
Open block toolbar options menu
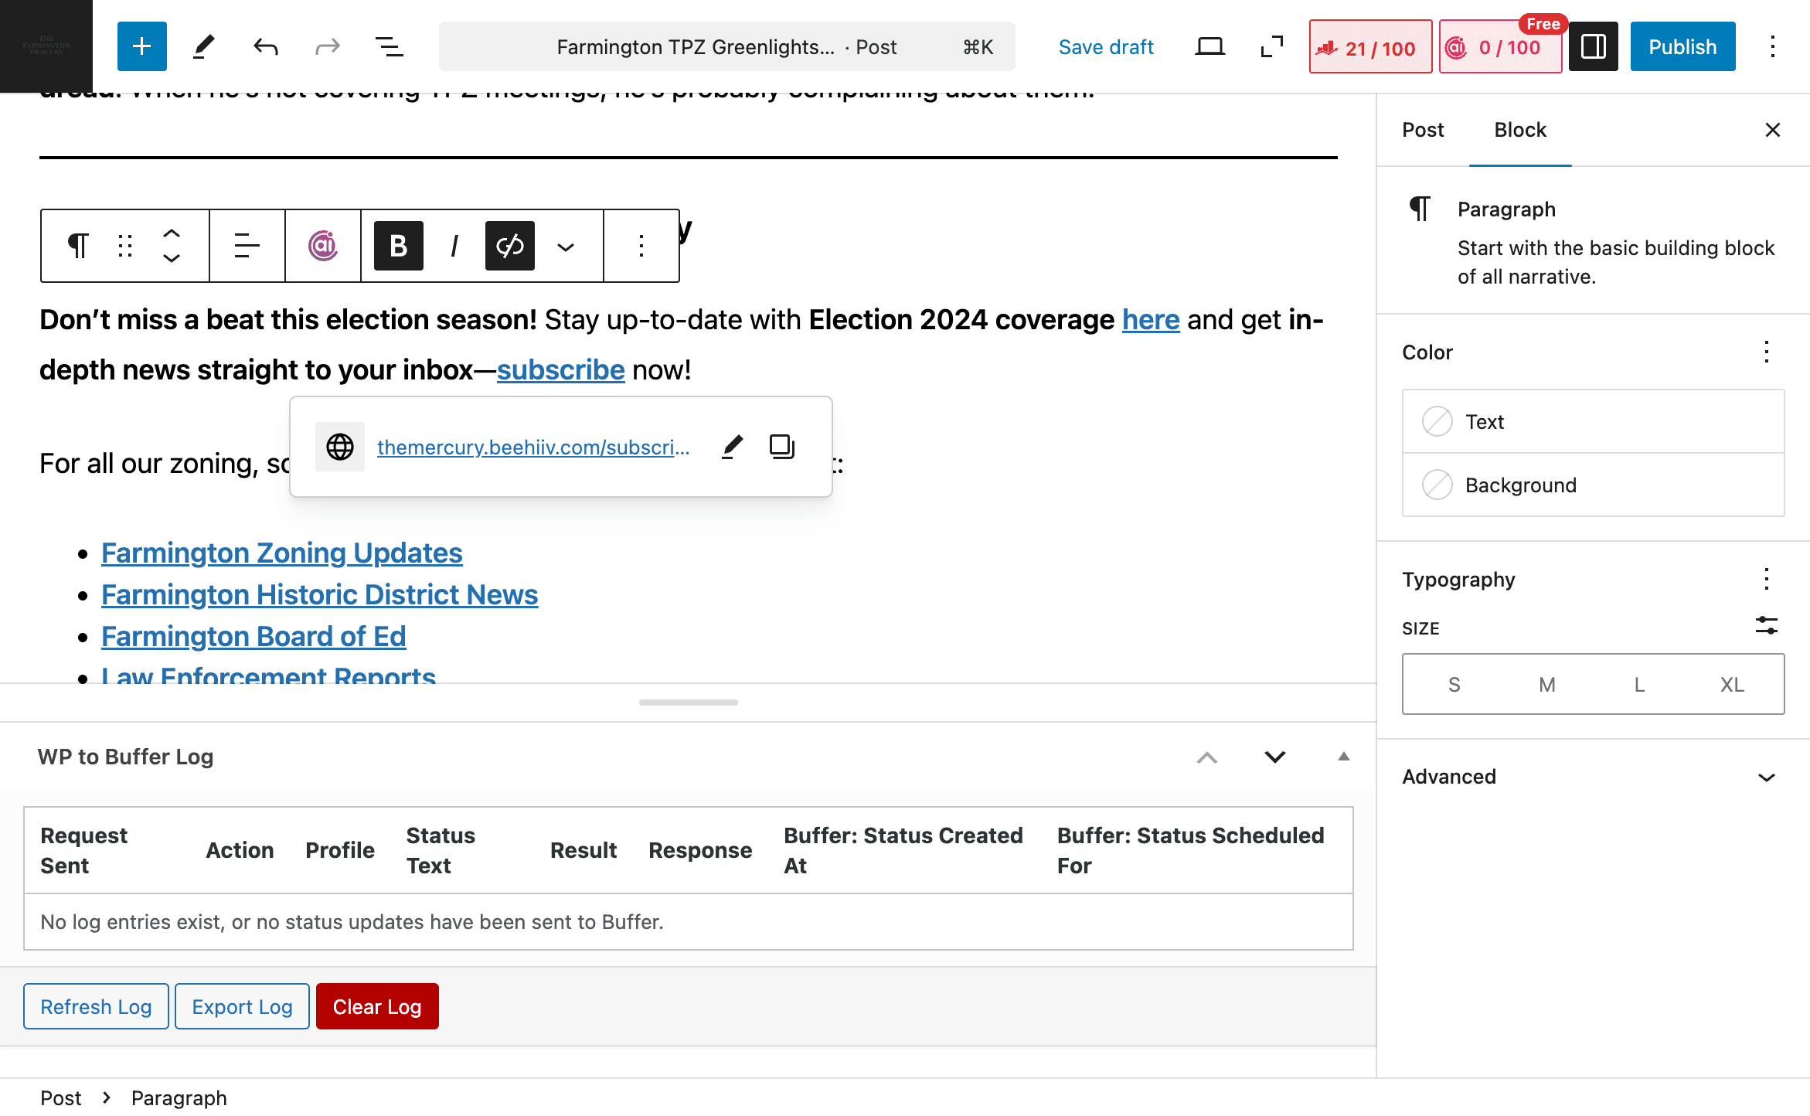(x=641, y=246)
